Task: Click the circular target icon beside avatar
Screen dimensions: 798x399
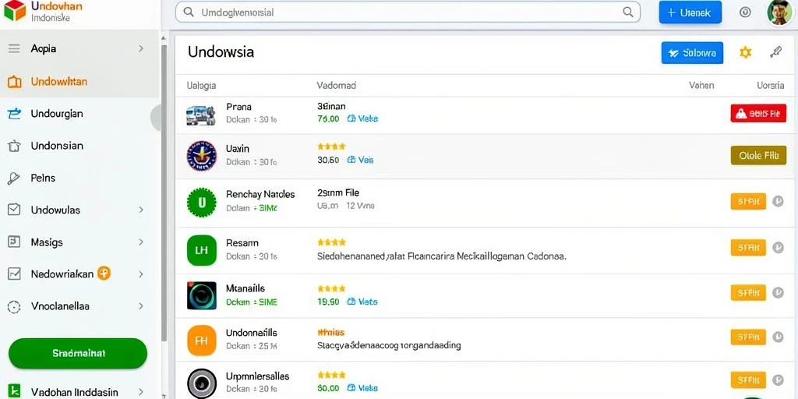Action: pyautogui.click(x=746, y=12)
